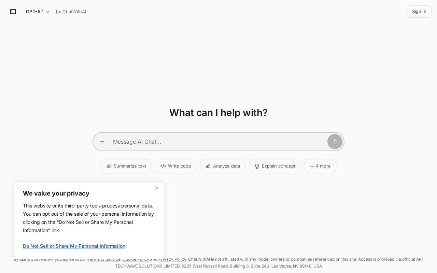Toggle the sidebar panel icon
The height and width of the screenshot is (273, 437).
pyautogui.click(x=13, y=12)
